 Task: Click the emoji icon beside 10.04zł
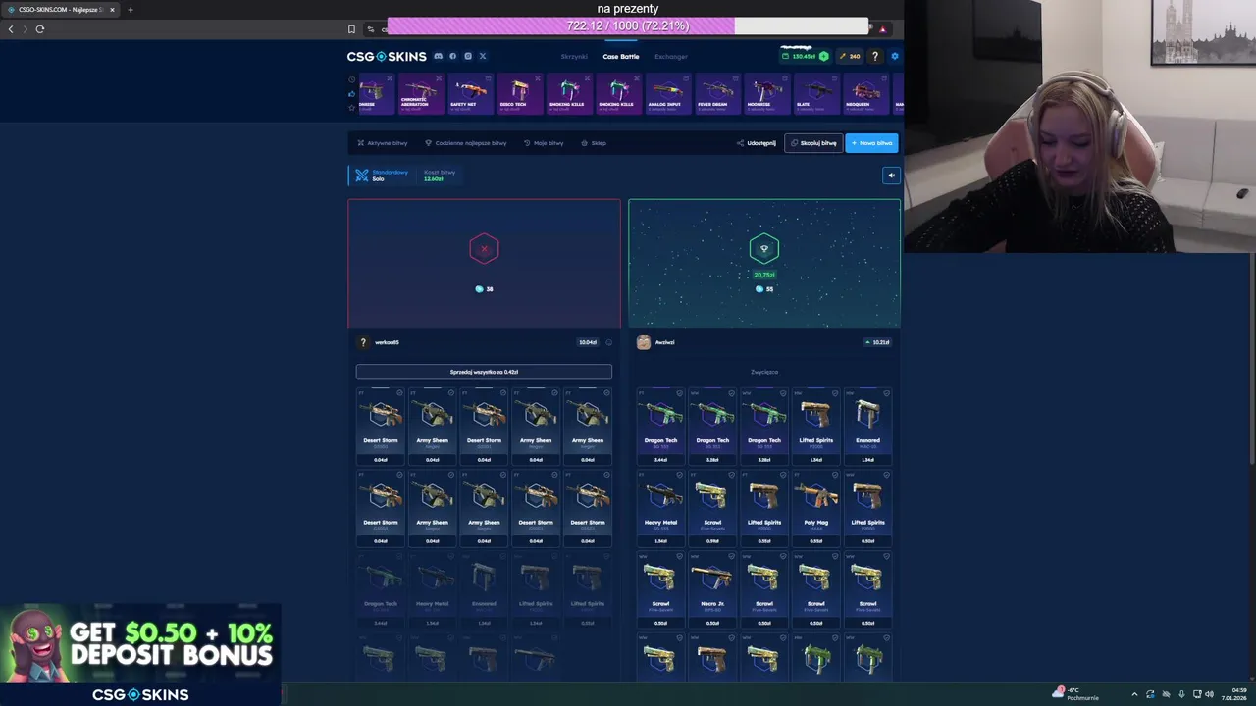pyautogui.click(x=608, y=342)
